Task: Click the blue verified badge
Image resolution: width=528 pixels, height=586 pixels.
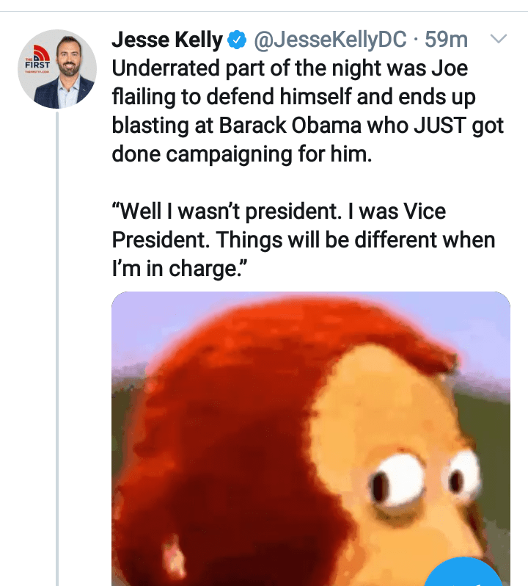Action: point(238,40)
